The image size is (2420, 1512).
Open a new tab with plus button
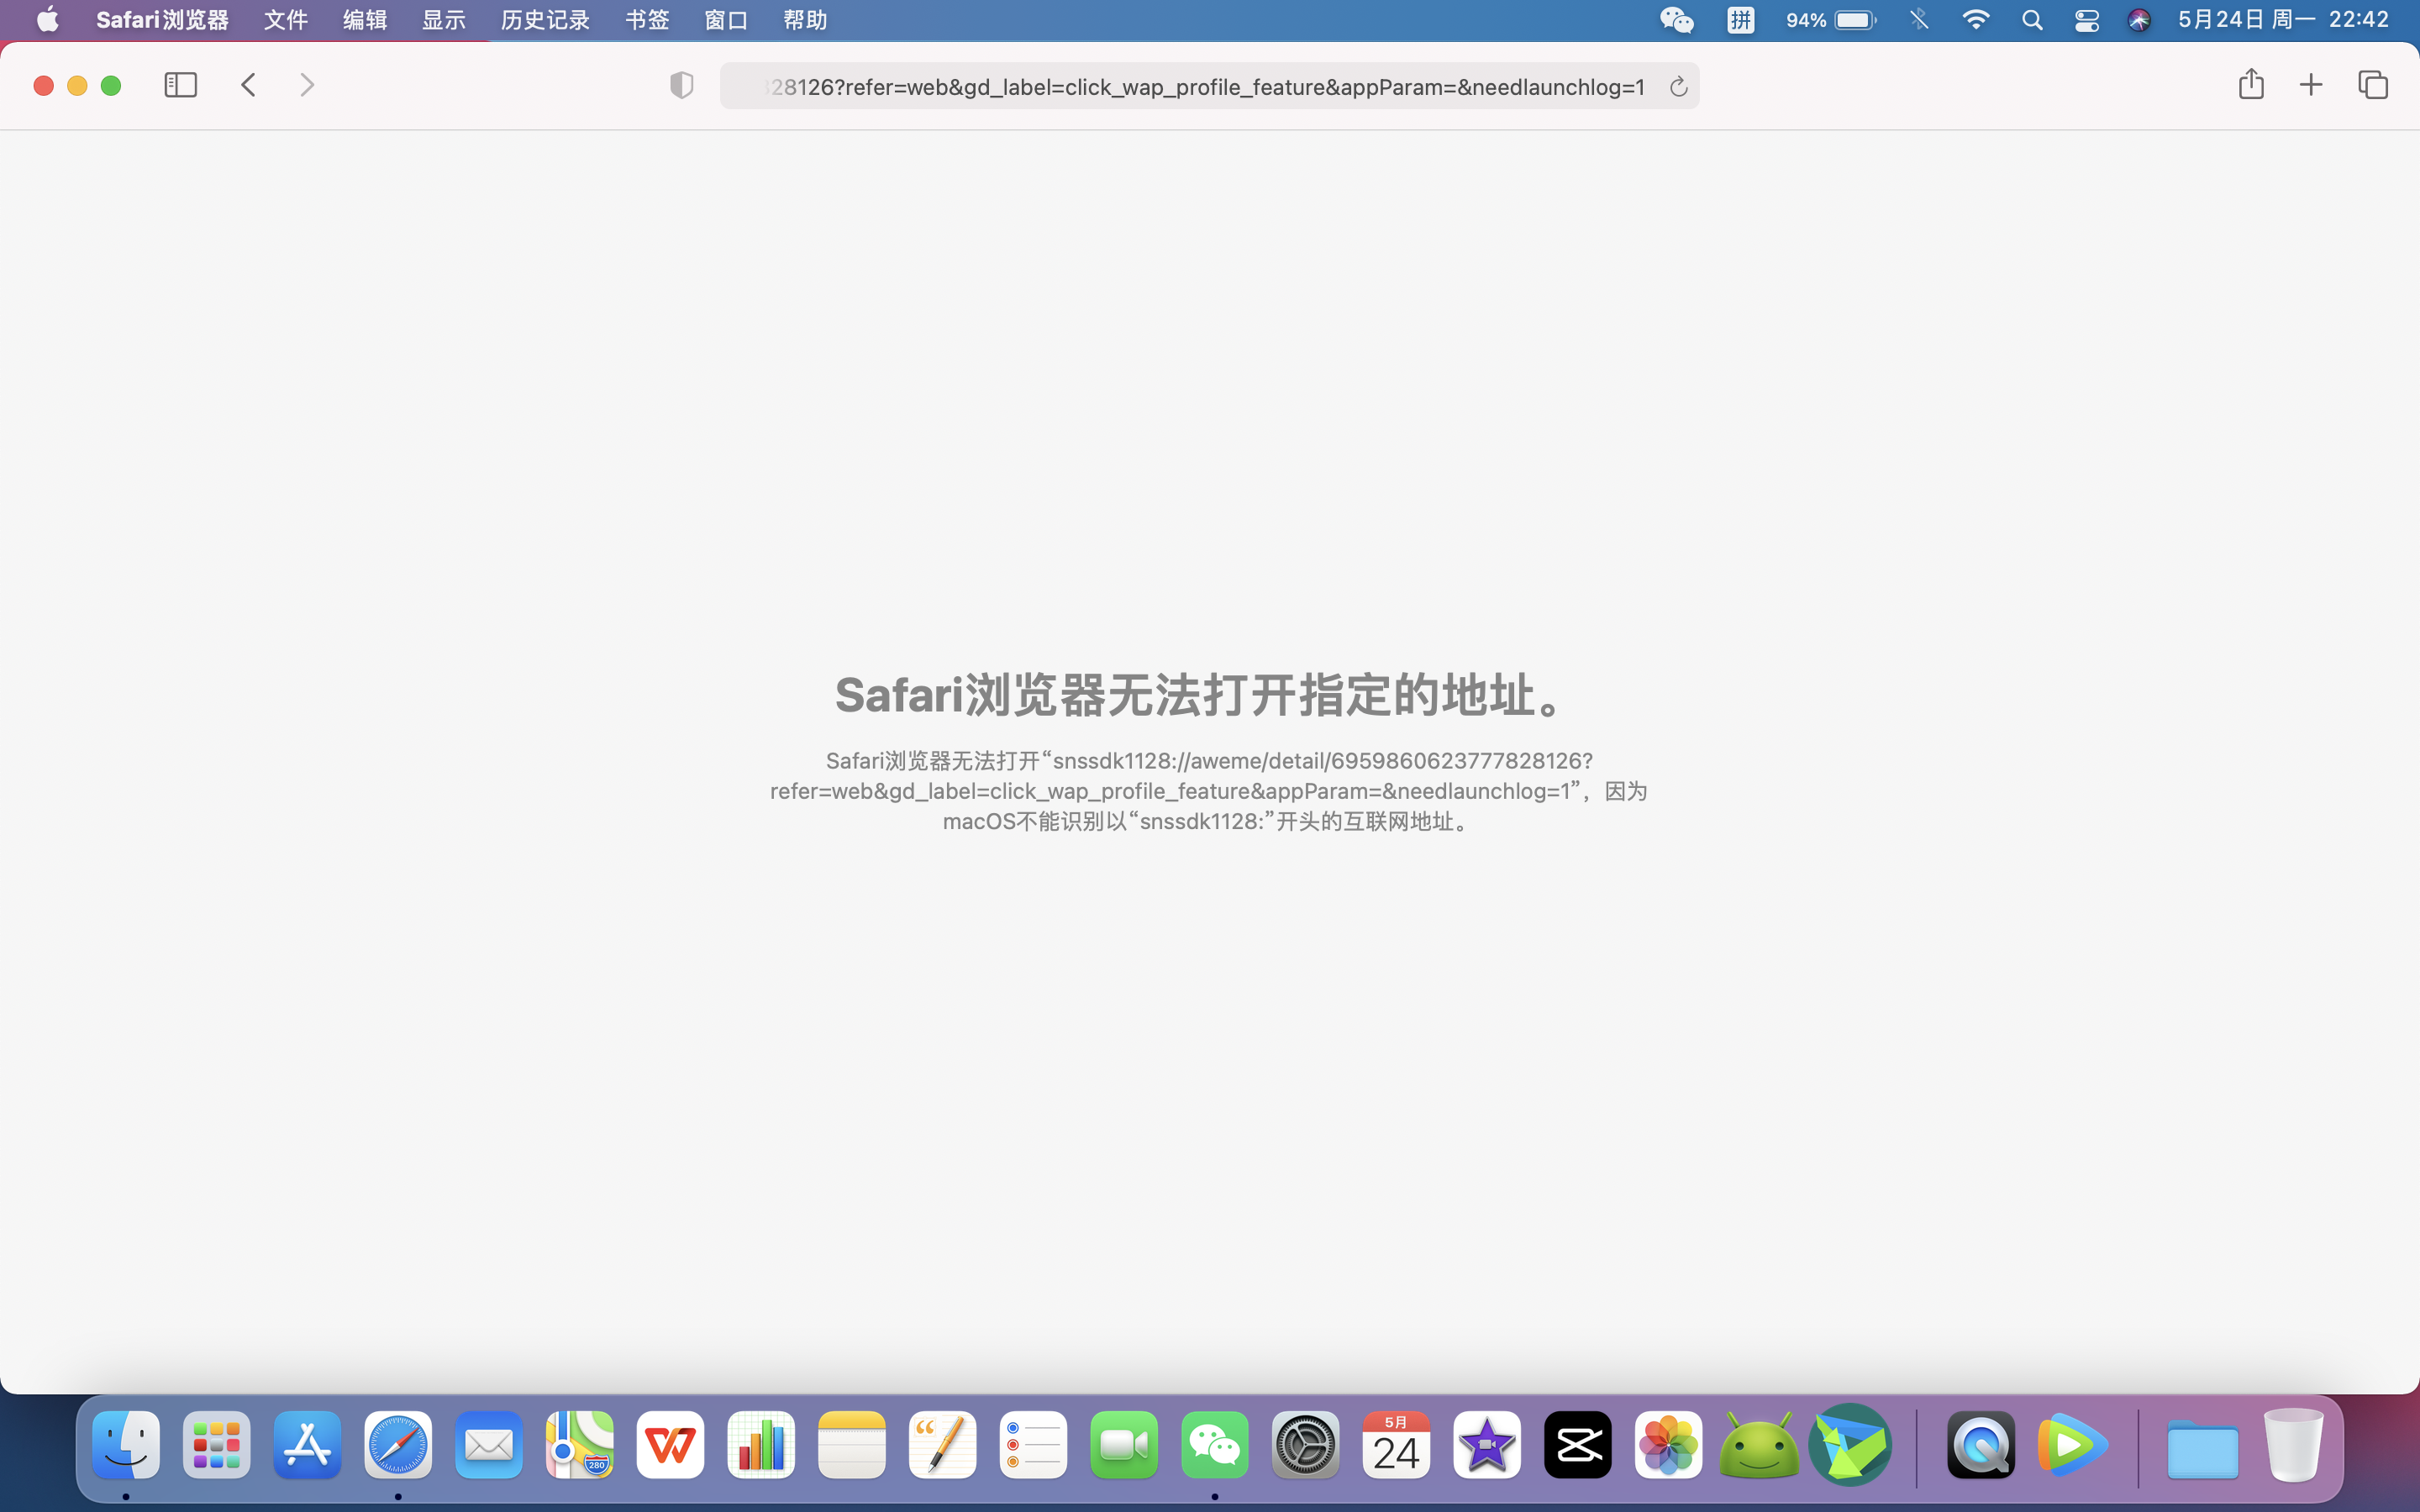pos(2311,85)
